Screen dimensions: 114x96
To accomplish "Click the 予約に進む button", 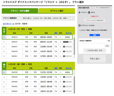I will pyautogui.click(x=95, y=59).
